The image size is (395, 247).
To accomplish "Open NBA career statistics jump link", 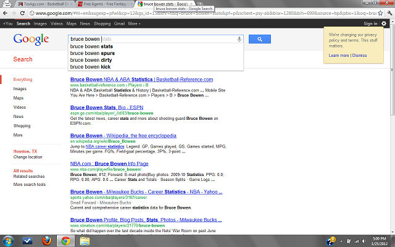I will coord(105,146).
